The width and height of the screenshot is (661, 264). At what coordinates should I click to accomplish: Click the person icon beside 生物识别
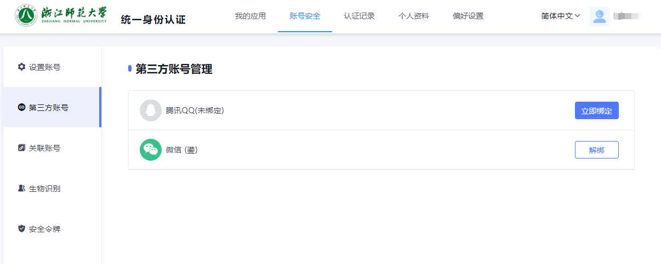(x=22, y=188)
